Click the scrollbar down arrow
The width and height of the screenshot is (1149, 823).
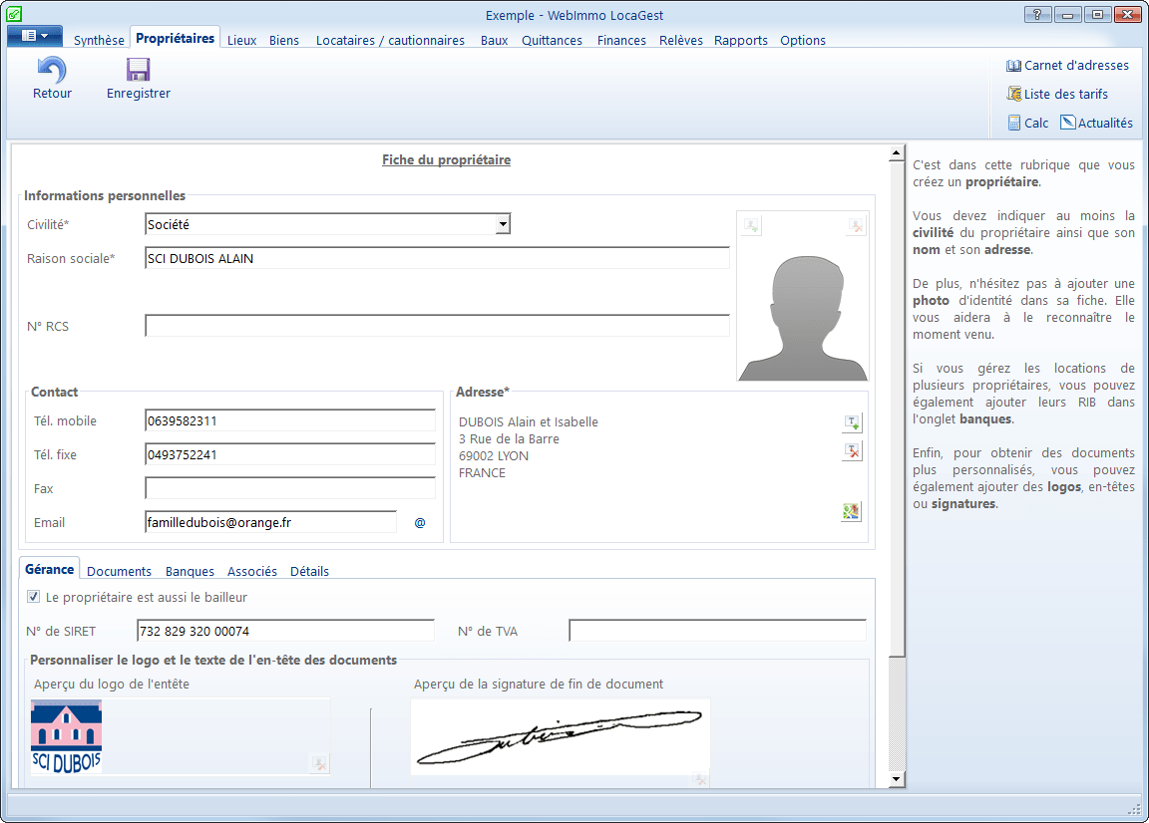(896, 779)
